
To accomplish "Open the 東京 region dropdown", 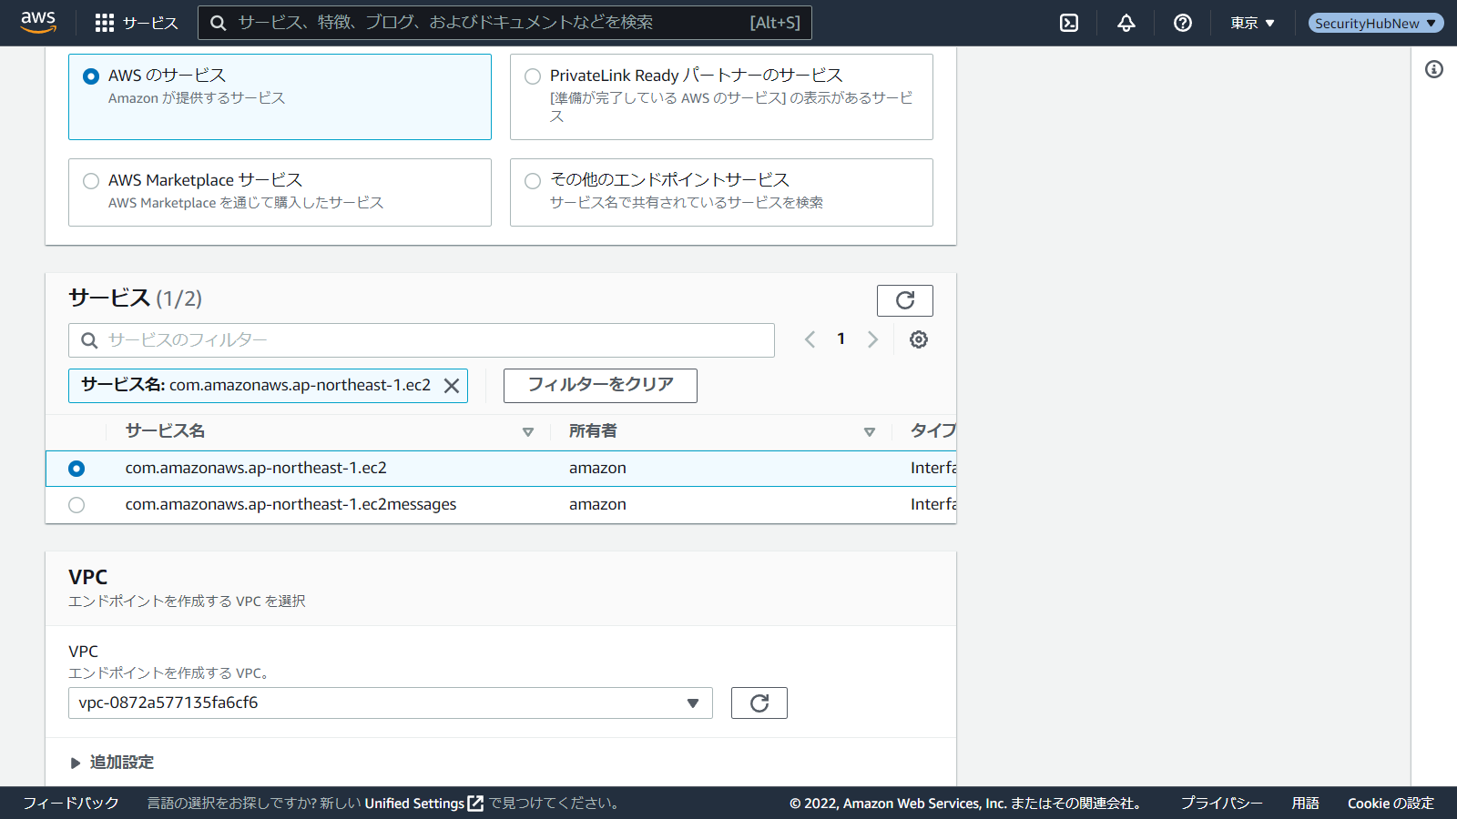I will [x=1252, y=23].
